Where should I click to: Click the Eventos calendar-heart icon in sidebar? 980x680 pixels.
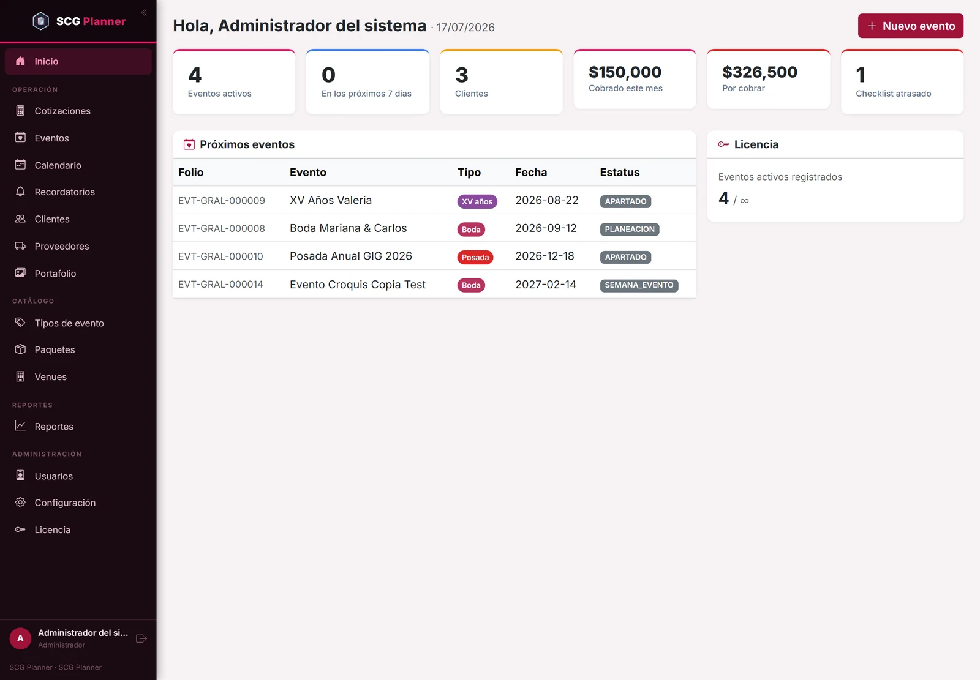coord(20,138)
